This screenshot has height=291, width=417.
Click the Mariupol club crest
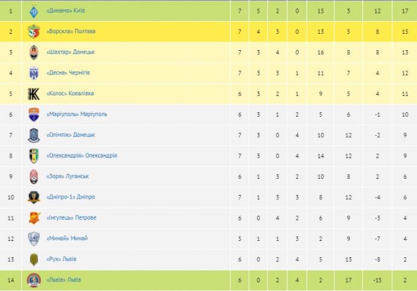pyautogui.click(x=34, y=114)
